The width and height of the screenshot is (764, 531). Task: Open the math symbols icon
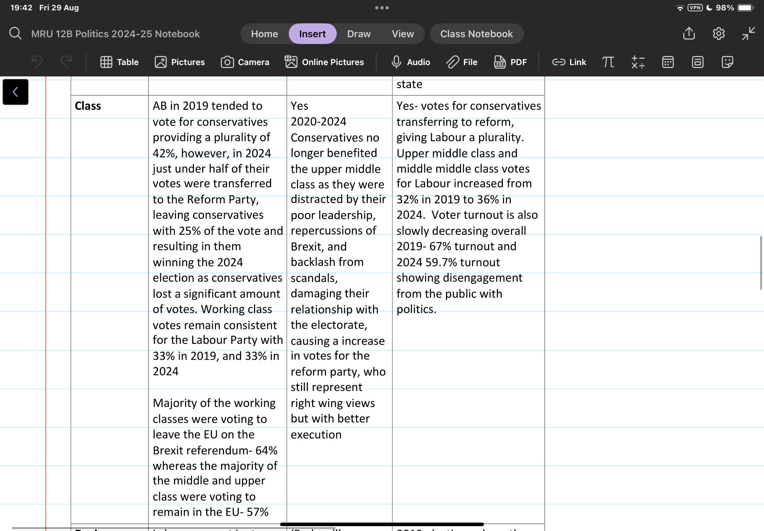pyautogui.click(x=638, y=62)
